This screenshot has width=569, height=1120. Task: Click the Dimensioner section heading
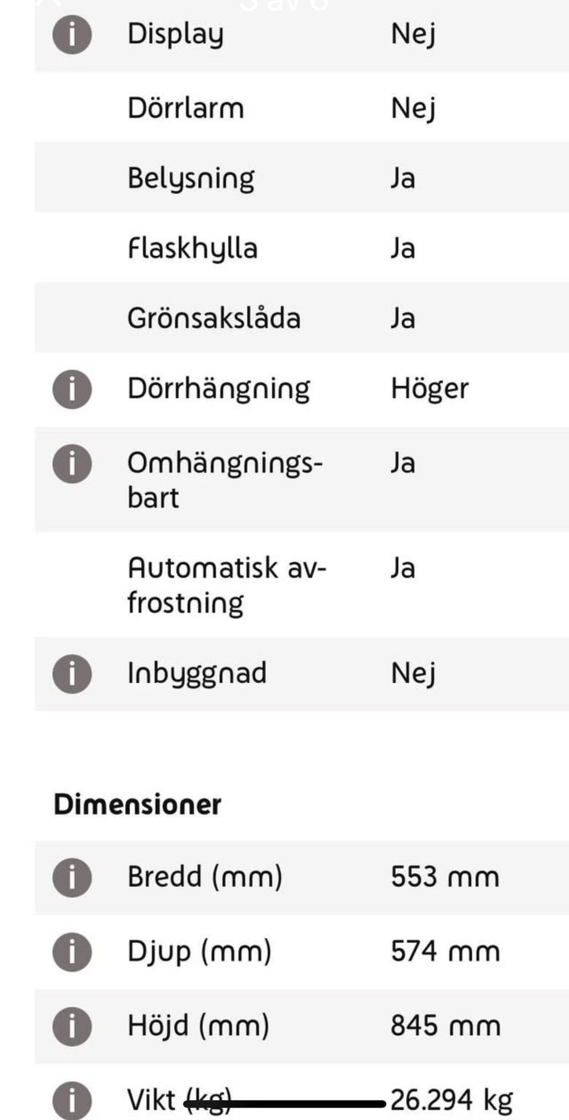coord(138,804)
